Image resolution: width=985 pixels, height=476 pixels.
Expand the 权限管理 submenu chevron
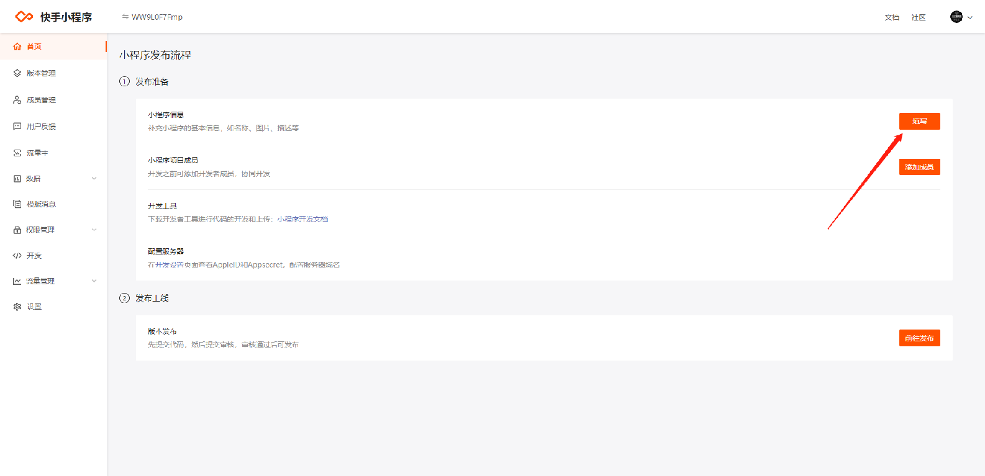pos(94,230)
